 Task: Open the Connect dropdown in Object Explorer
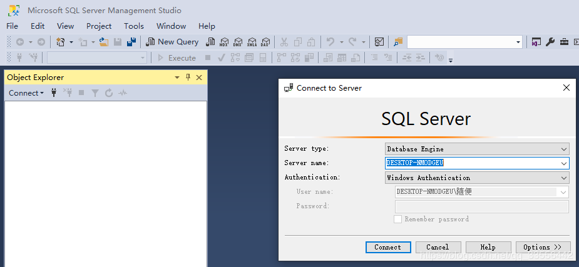[26, 93]
